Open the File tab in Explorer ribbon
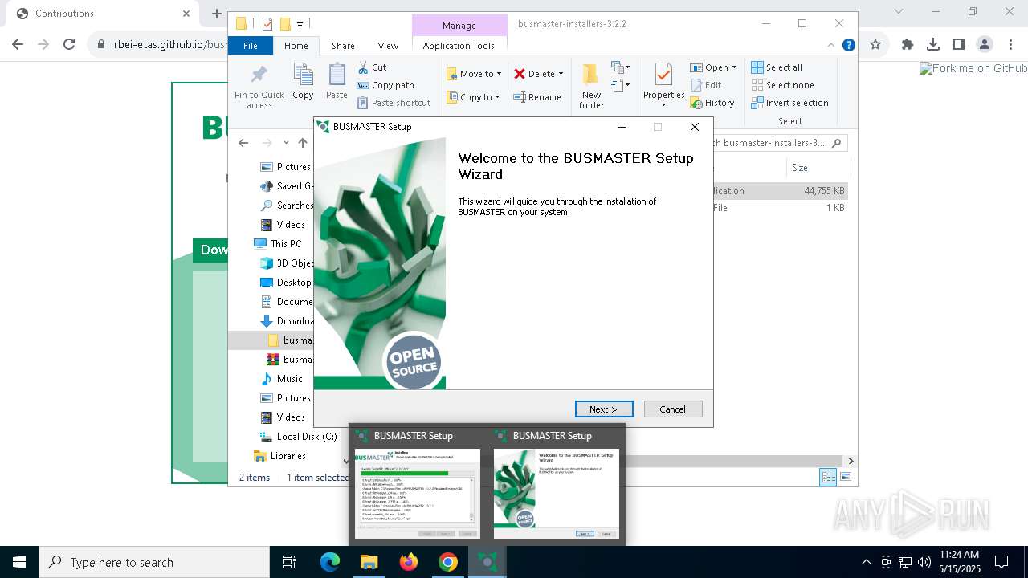 251,46
